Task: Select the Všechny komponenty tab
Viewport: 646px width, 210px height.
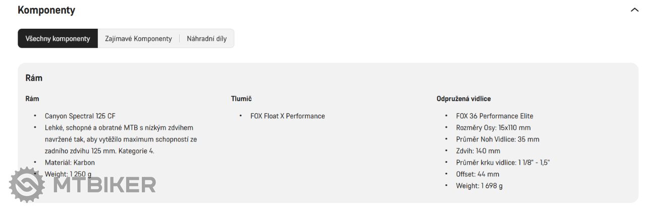Action: pyautogui.click(x=58, y=38)
